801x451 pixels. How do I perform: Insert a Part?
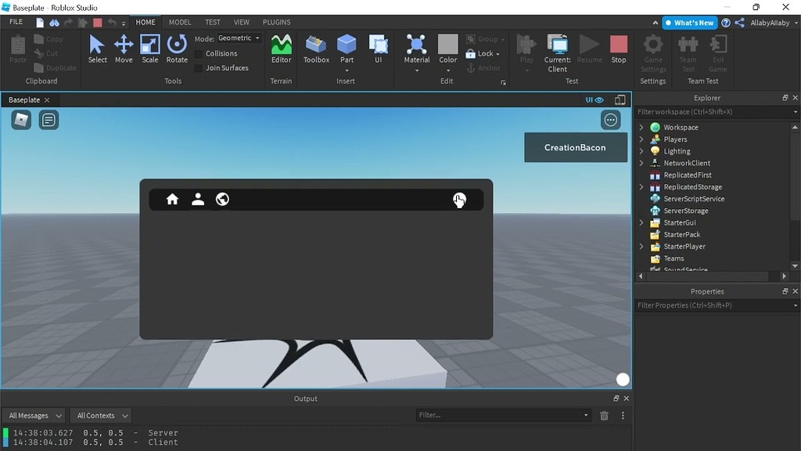[x=347, y=45]
